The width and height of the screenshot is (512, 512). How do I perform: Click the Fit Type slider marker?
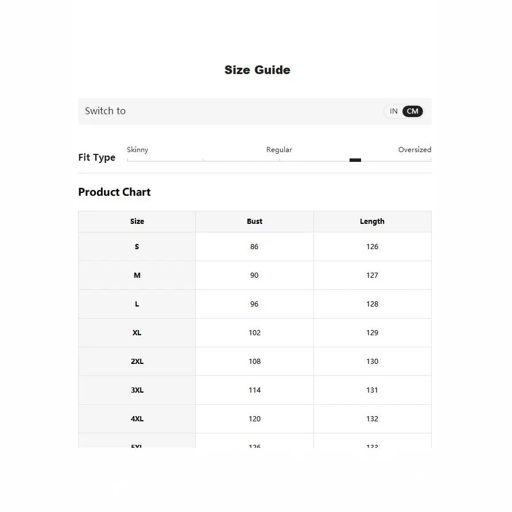pos(355,160)
